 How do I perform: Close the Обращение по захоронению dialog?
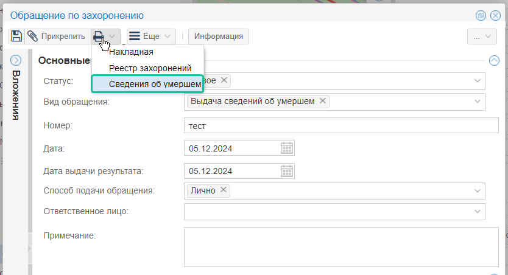tap(495, 15)
